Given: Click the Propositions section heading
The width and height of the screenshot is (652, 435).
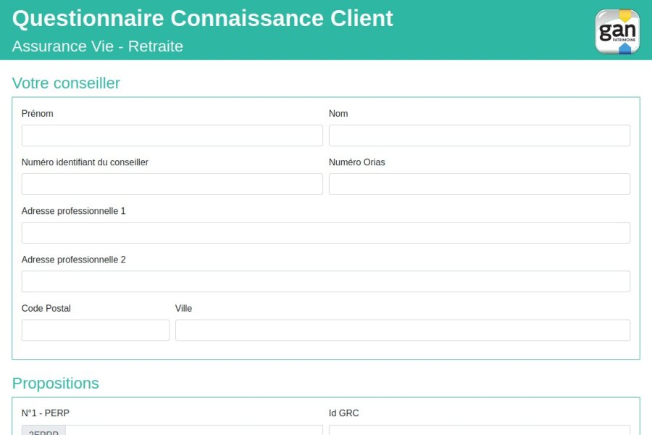Looking at the screenshot, I should 55,384.
